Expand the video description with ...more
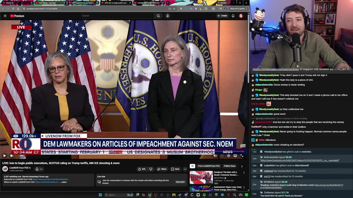353x198 pixels. pyautogui.click(x=63, y=182)
